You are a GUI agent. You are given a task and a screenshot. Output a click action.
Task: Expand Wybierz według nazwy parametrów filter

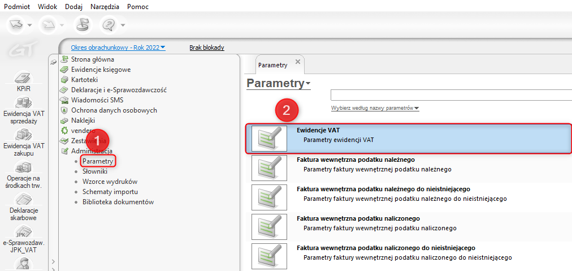point(375,108)
